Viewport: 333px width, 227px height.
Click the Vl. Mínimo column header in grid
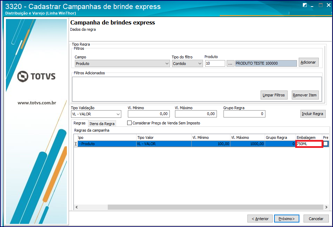click(211, 138)
